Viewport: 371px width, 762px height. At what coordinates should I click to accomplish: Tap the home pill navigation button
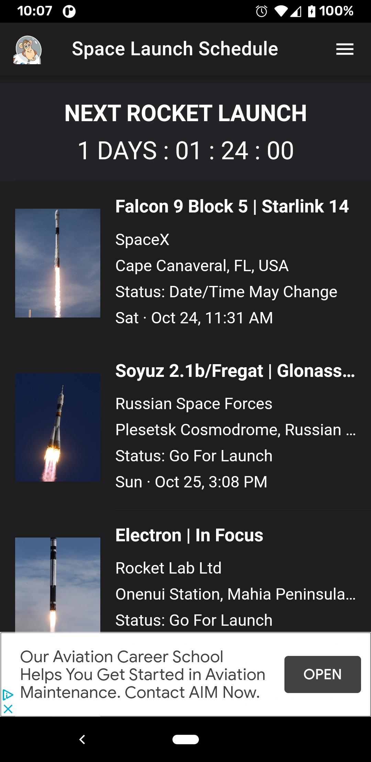coord(185,739)
